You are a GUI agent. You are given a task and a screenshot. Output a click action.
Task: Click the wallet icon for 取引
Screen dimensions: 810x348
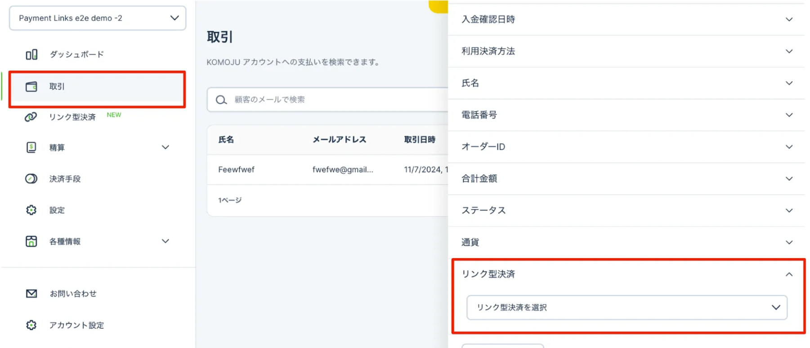click(x=31, y=87)
